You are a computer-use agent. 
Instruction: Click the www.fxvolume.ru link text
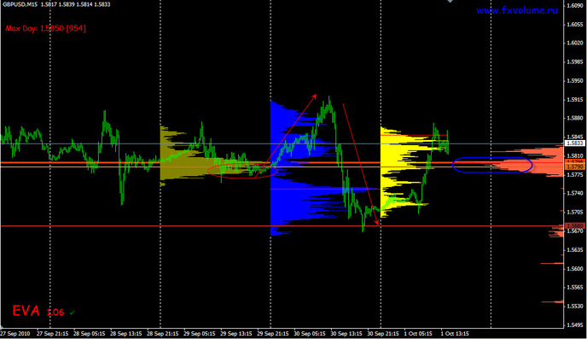click(517, 10)
